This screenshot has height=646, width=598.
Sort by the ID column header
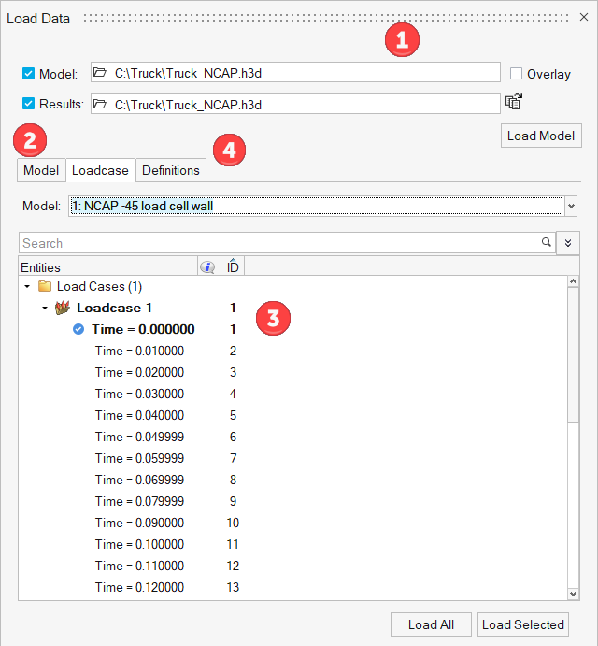tap(233, 266)
